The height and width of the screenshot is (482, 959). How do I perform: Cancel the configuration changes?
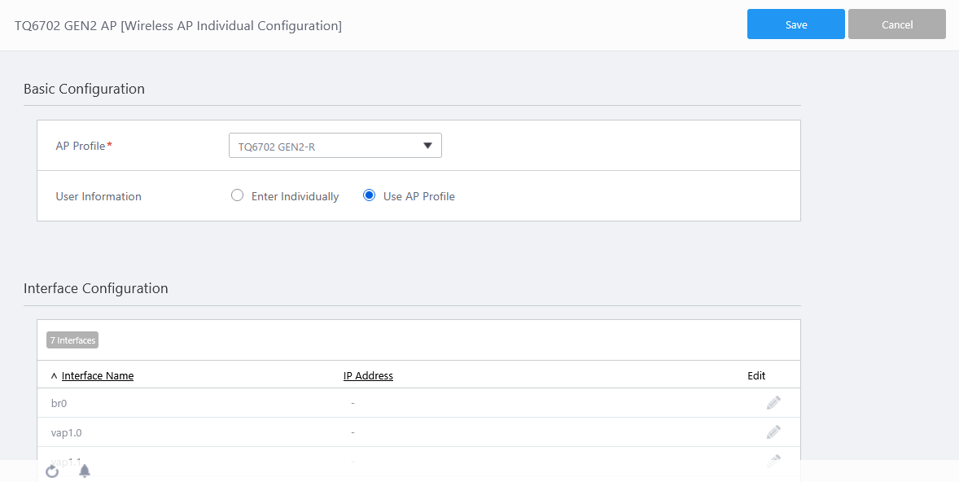pyautogui.click(x=896, y=24)
